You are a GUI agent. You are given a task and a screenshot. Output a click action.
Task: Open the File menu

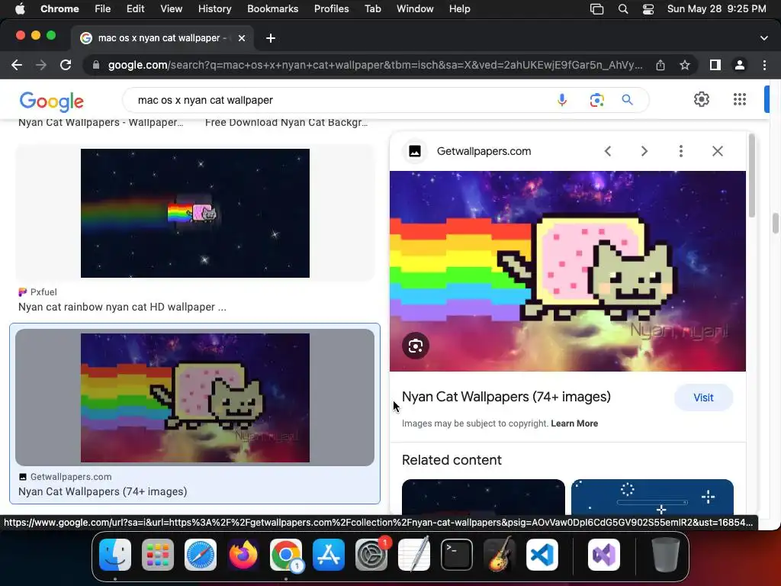(103, 9)
